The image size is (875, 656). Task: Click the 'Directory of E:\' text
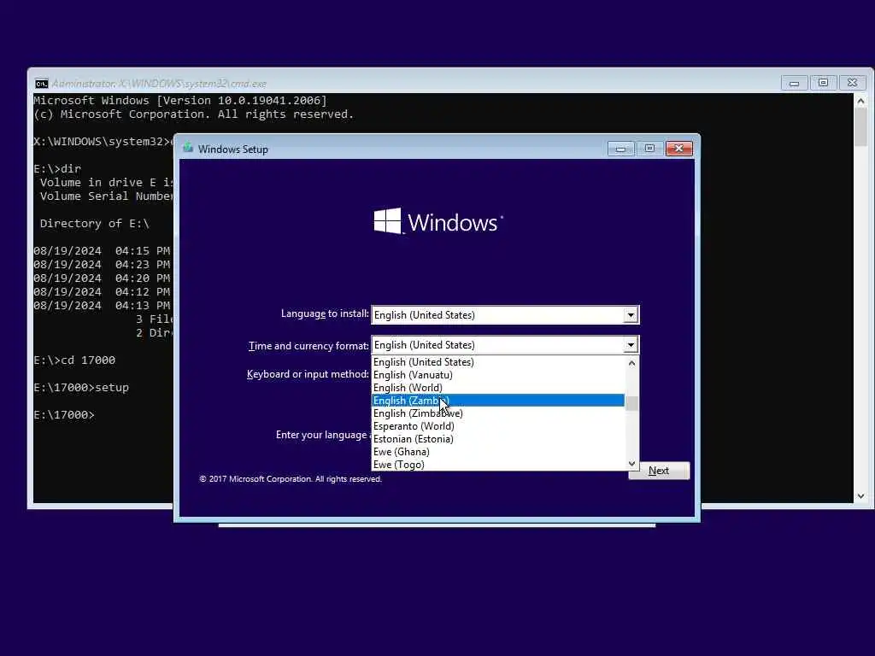coord(95,224)
